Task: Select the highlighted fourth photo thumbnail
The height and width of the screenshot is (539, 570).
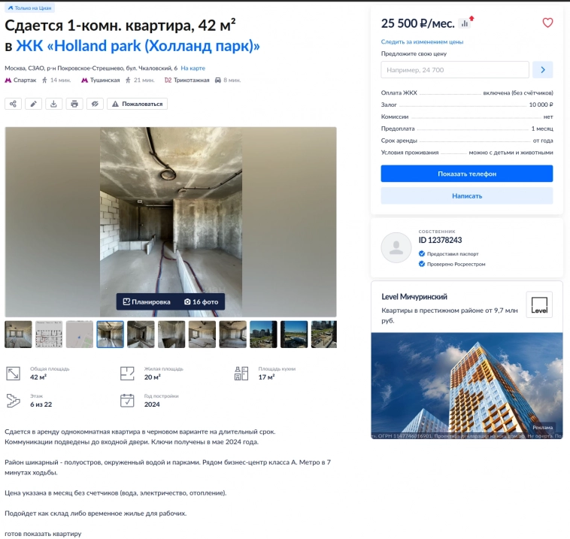Action: pyautogui.click(x=110, y=335)
